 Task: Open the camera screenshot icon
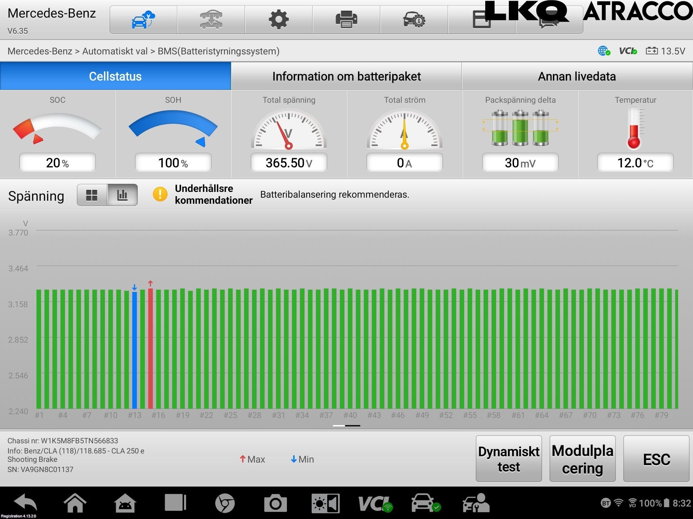pos(275,503)
